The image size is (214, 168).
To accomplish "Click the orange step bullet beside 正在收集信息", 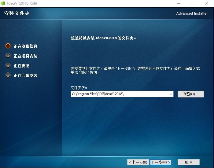I will [x=8, y=46].
